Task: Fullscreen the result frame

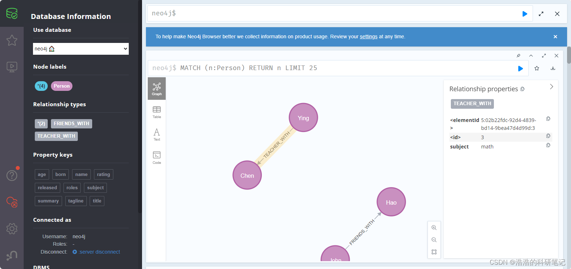Action: tap(544, 55)
